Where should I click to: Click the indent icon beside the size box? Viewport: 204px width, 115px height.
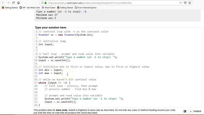click(185, 111)
